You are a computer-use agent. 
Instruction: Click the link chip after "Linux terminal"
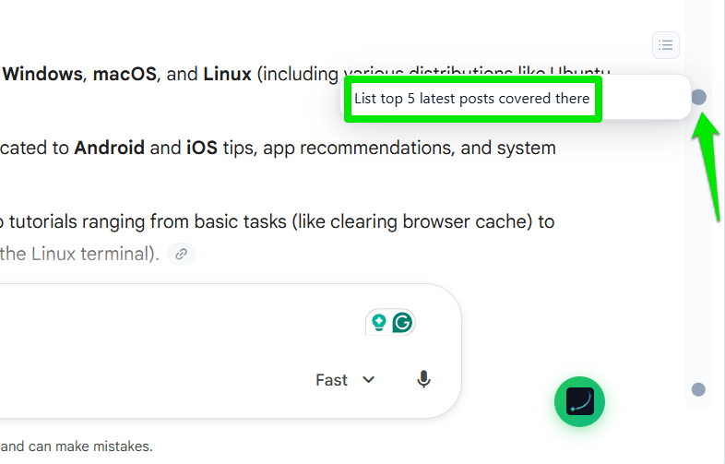183,254
